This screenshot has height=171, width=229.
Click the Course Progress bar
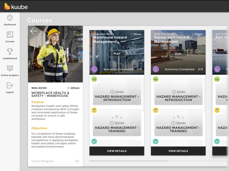[55, 164]
